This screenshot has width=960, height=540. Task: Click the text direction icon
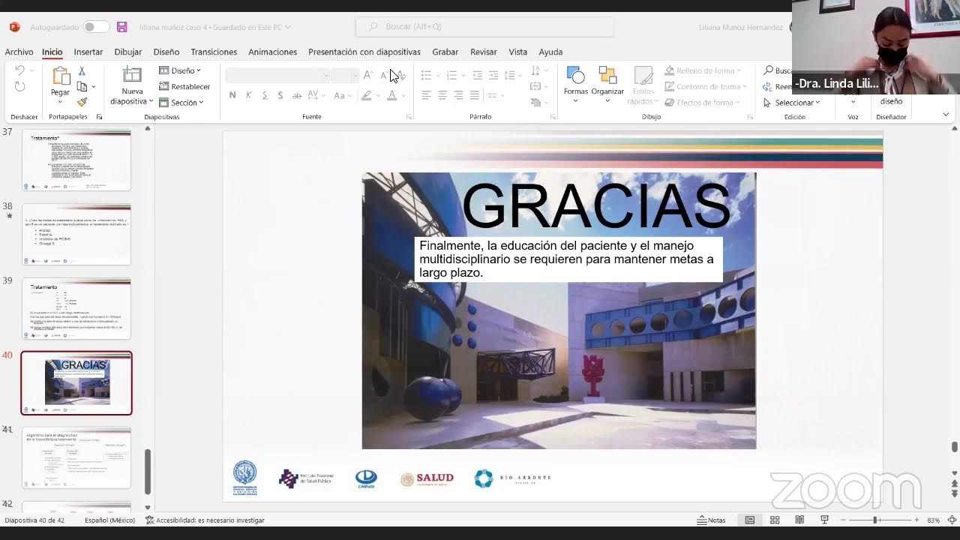click(535, 70)
